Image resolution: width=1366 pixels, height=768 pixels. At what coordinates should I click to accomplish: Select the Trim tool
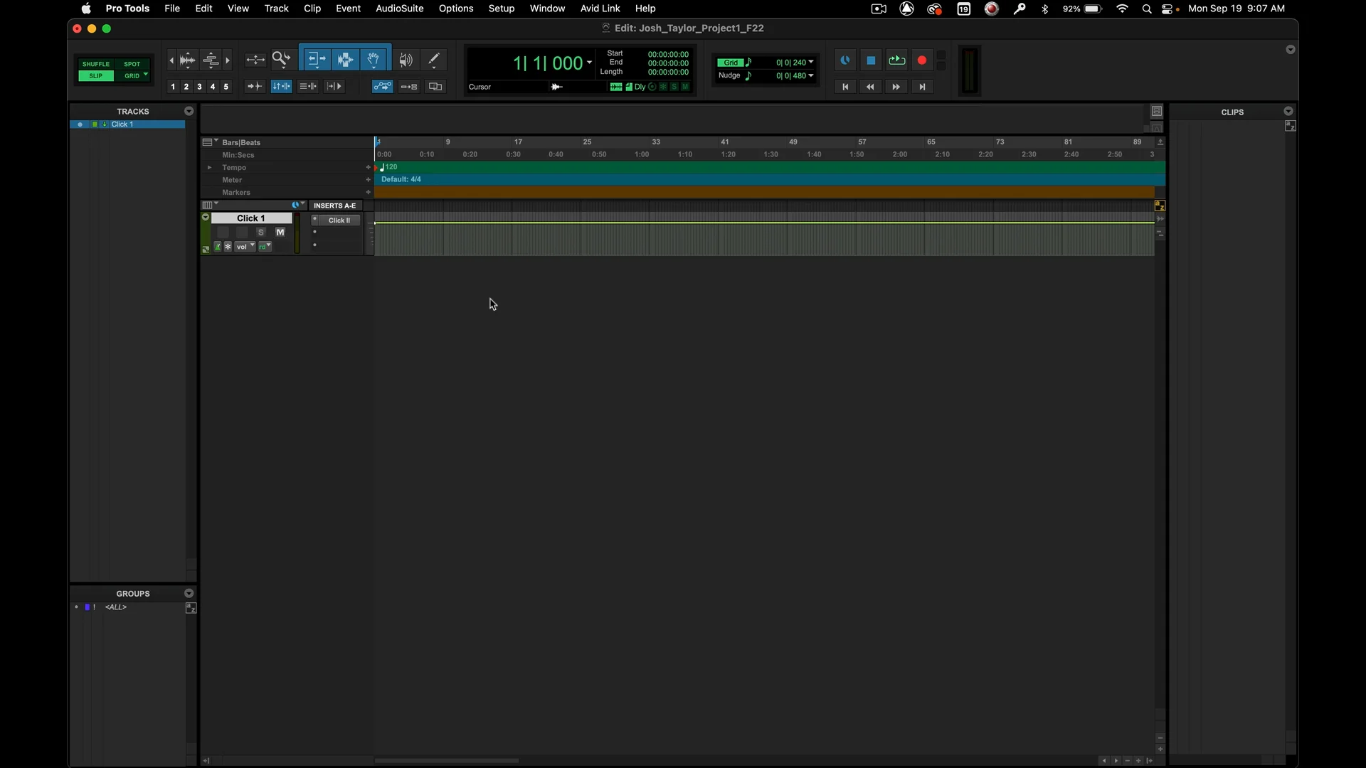[x=317, y=60]
